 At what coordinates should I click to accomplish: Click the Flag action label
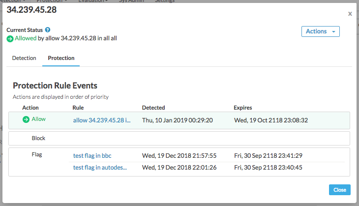coord(37,154)
